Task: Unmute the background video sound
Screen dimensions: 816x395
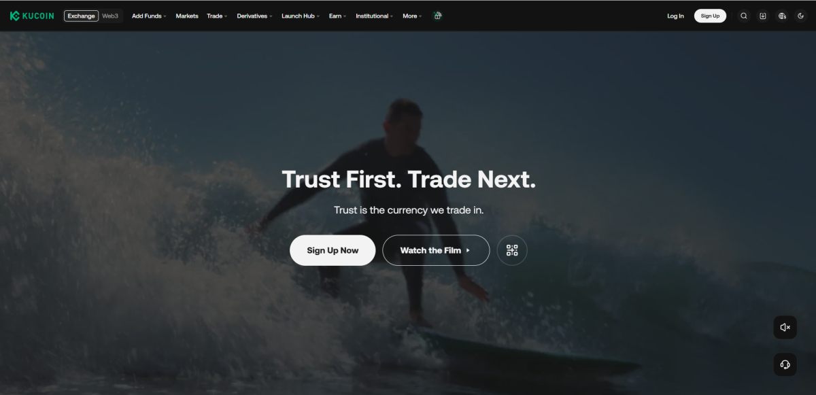Action: click(785, 327)
